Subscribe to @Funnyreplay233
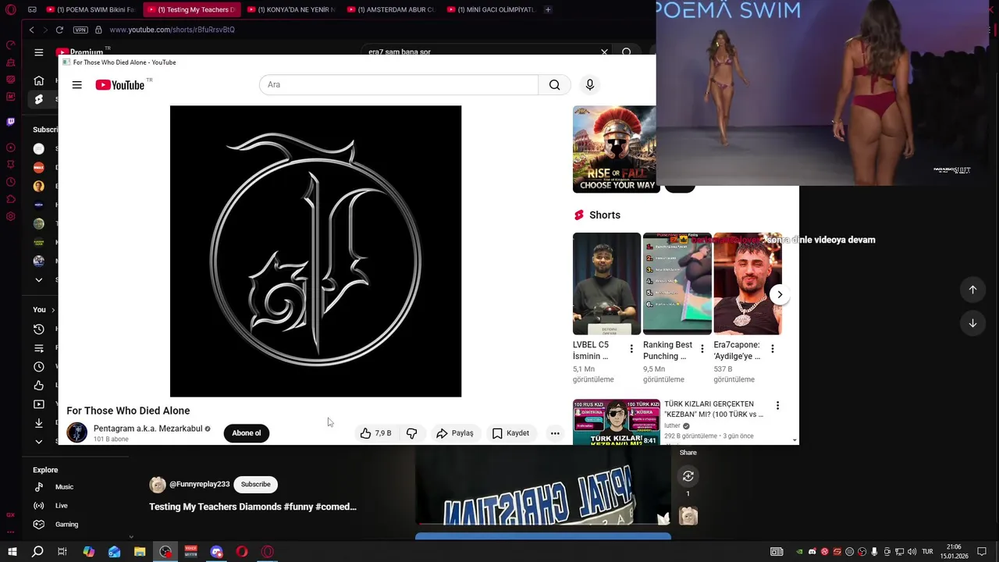The height and width of the screenshot is (562, 999). (256, 485)
